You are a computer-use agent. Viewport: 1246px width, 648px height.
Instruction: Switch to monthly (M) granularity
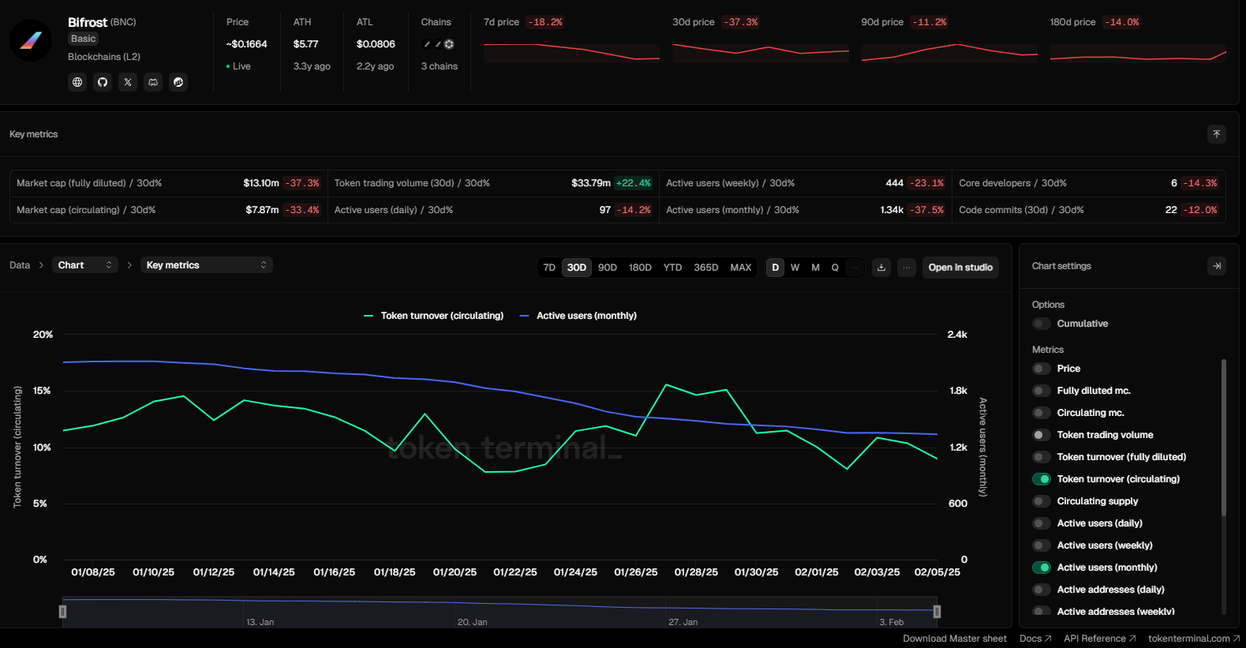(x=815, y=268)
